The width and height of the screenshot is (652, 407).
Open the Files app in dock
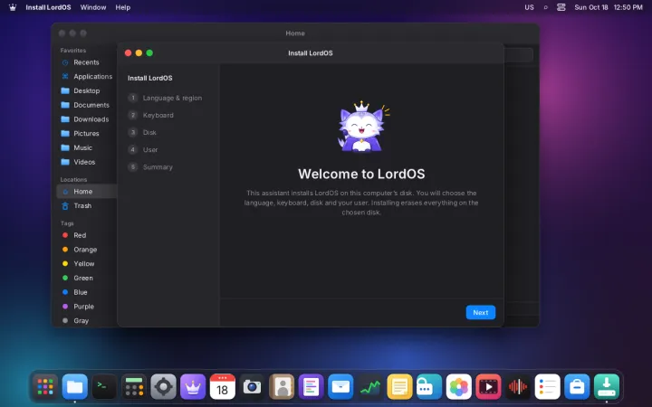[x=75, y=387]
